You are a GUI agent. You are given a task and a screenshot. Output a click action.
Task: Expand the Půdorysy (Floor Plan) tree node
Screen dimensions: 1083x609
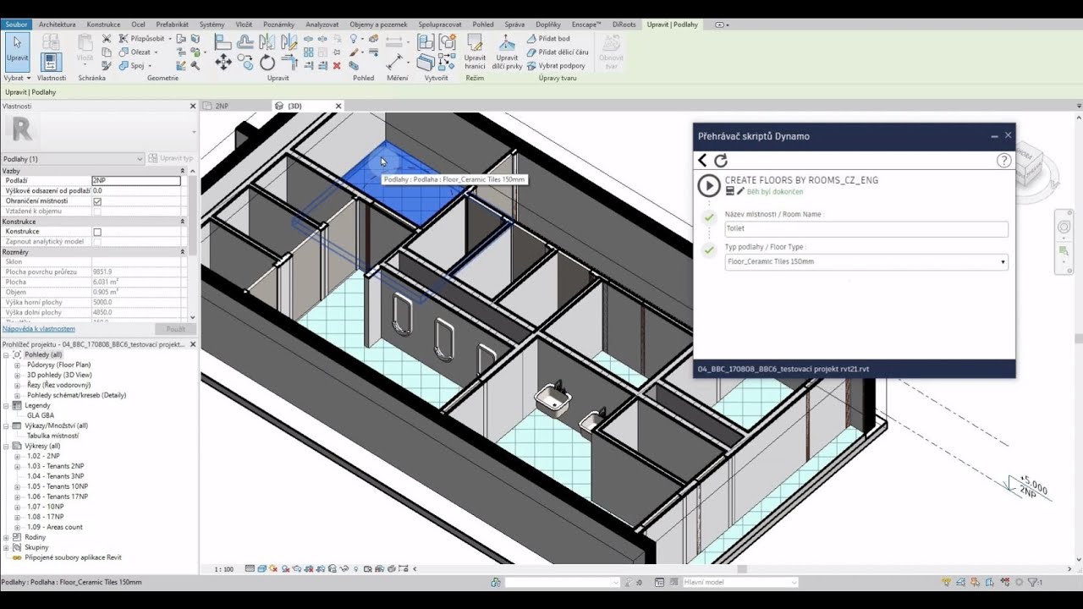(17, 365)
